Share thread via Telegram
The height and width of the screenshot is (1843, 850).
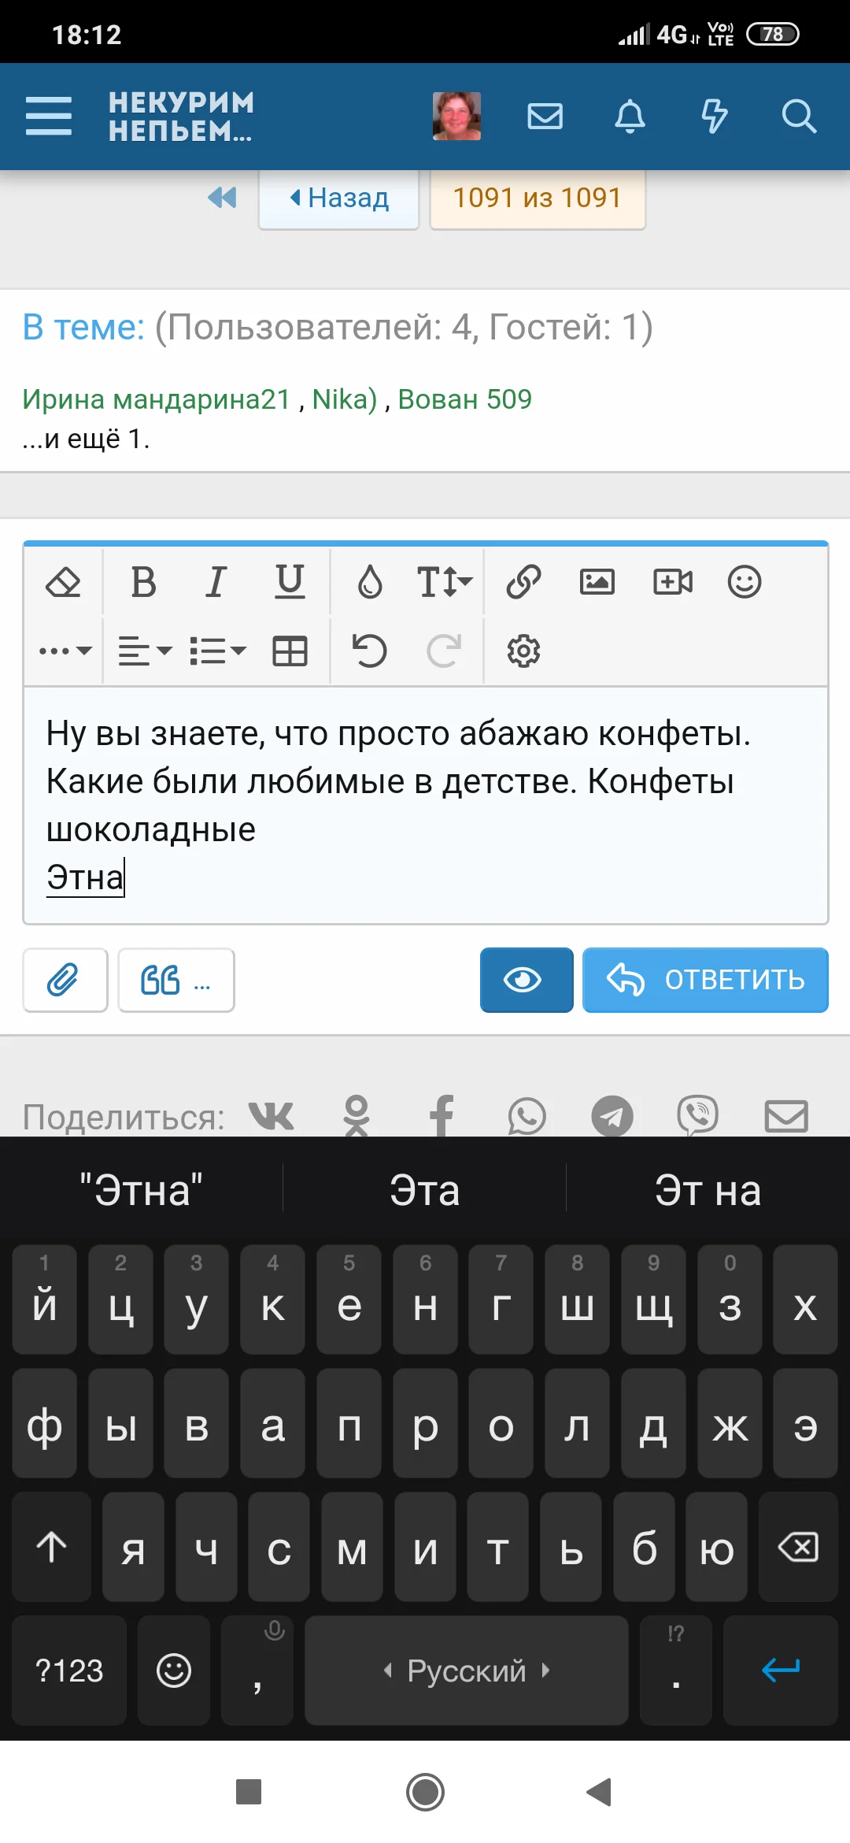(612, 1116)
